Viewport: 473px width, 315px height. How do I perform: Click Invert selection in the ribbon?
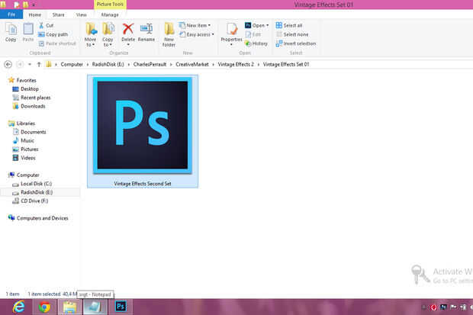tap(296, 43)
